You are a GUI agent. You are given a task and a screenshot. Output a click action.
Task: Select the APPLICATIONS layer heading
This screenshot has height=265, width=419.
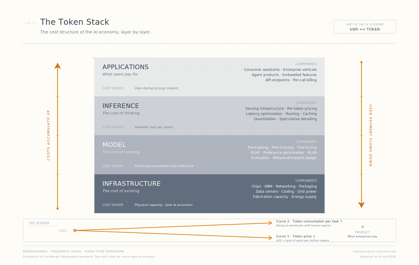coord(125,67)
